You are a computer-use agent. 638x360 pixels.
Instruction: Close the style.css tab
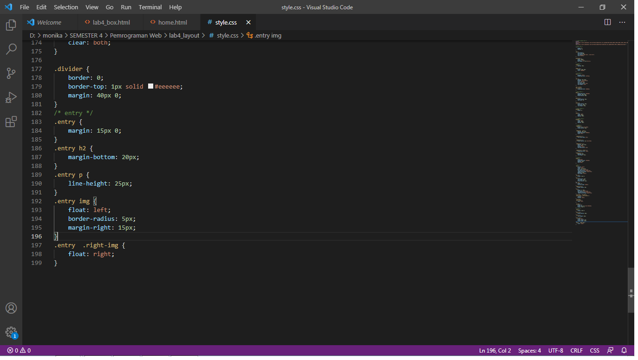coord(248,22)
